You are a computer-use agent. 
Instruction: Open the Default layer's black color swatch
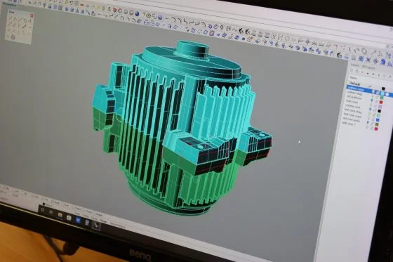[383, 88]
